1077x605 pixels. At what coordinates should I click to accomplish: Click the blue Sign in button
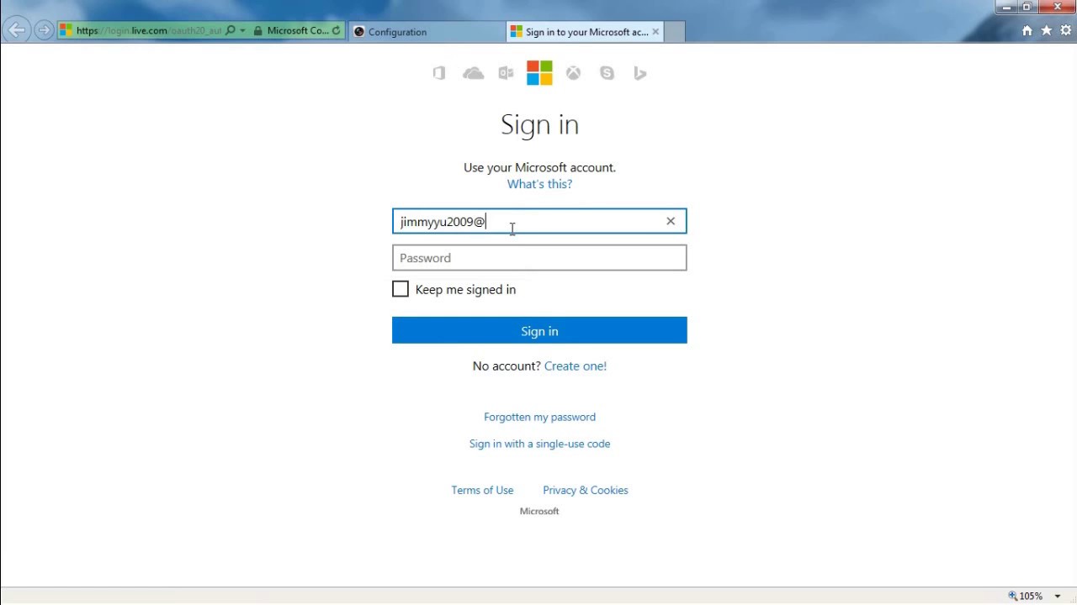coord(539,330)
